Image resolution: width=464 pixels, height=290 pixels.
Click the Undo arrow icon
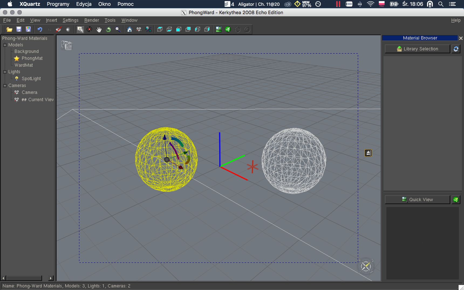tap(40, 29)
